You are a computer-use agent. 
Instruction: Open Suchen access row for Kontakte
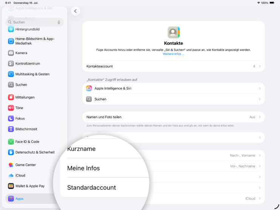coord(173,99)
